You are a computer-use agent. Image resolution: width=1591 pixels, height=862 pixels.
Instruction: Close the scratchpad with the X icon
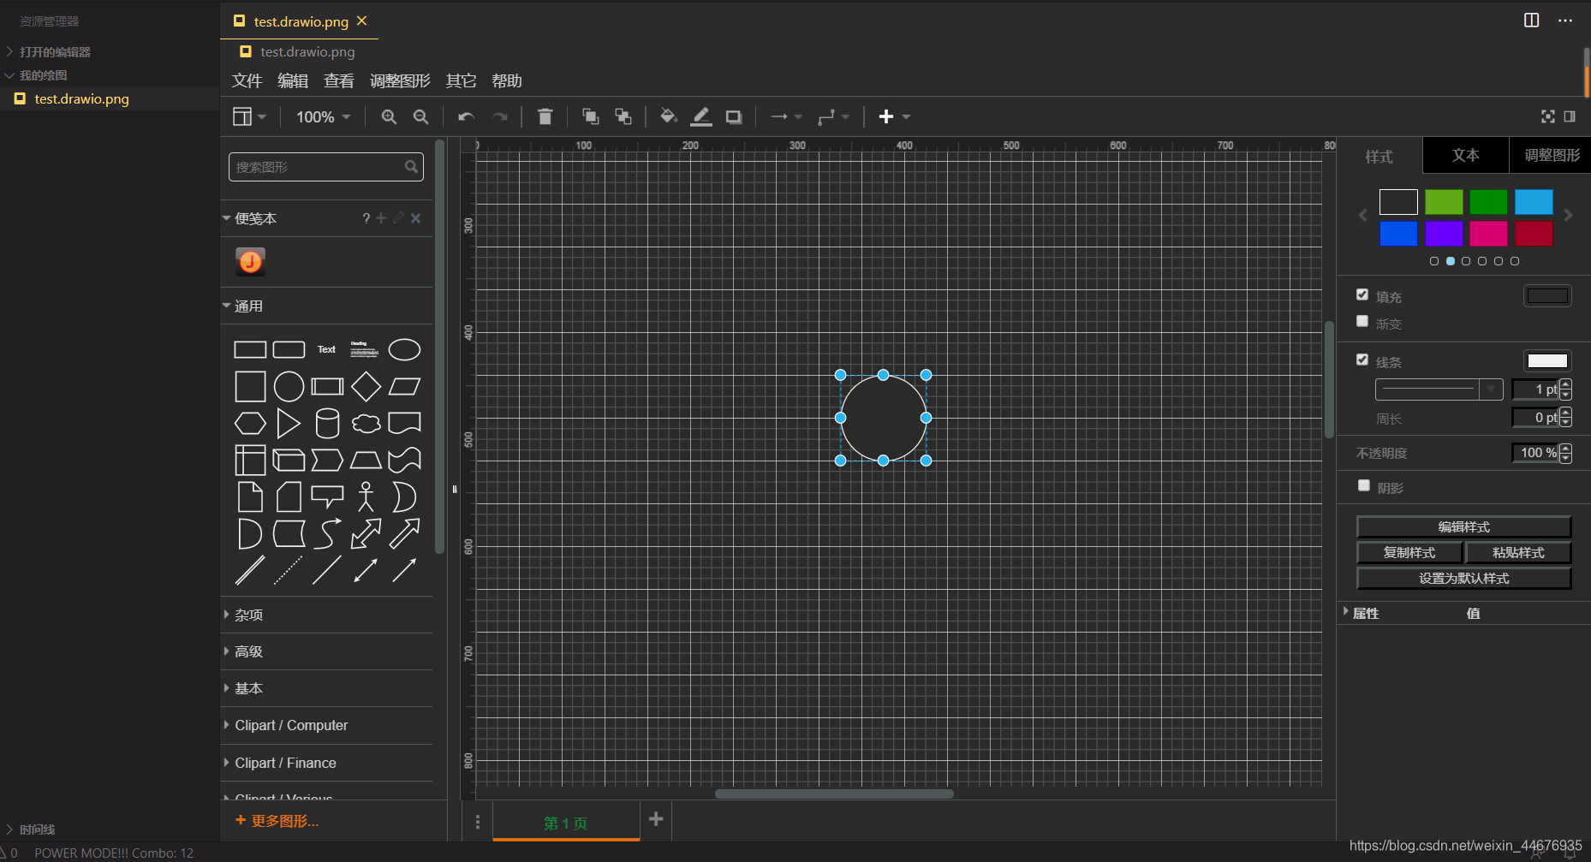click(415, 218)
